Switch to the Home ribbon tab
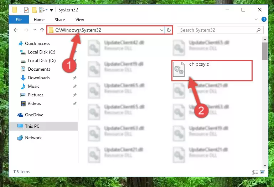The width and height of the screenshot is (274, 187). click(x=39, y=20)
